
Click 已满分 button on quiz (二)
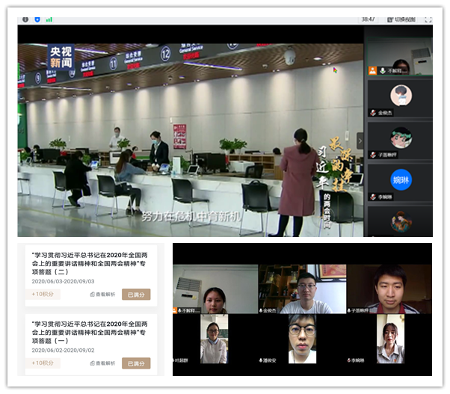[x=136, y=295]
